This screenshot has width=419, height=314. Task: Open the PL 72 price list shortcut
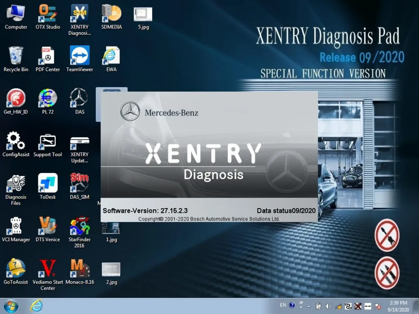(48, 101)
